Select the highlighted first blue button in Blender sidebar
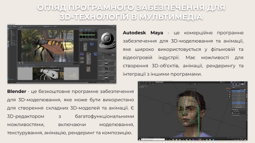 click(239, 91)
